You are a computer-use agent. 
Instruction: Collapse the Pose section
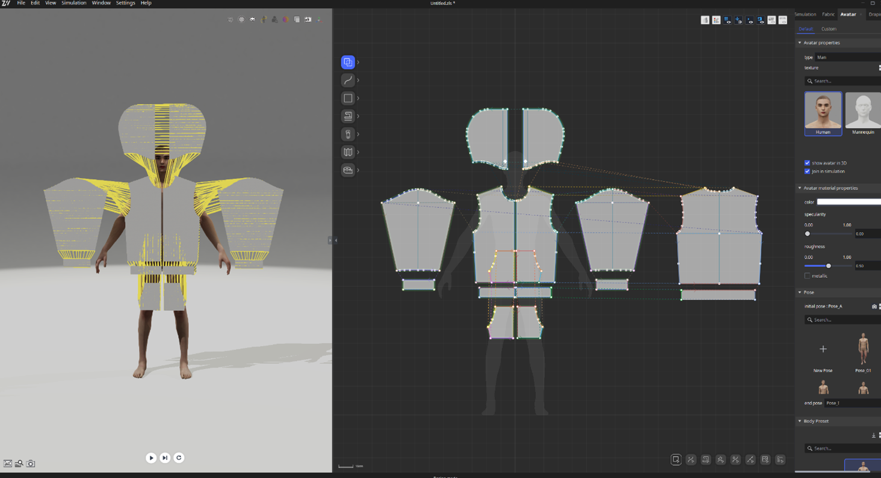(x=800, y=292)
